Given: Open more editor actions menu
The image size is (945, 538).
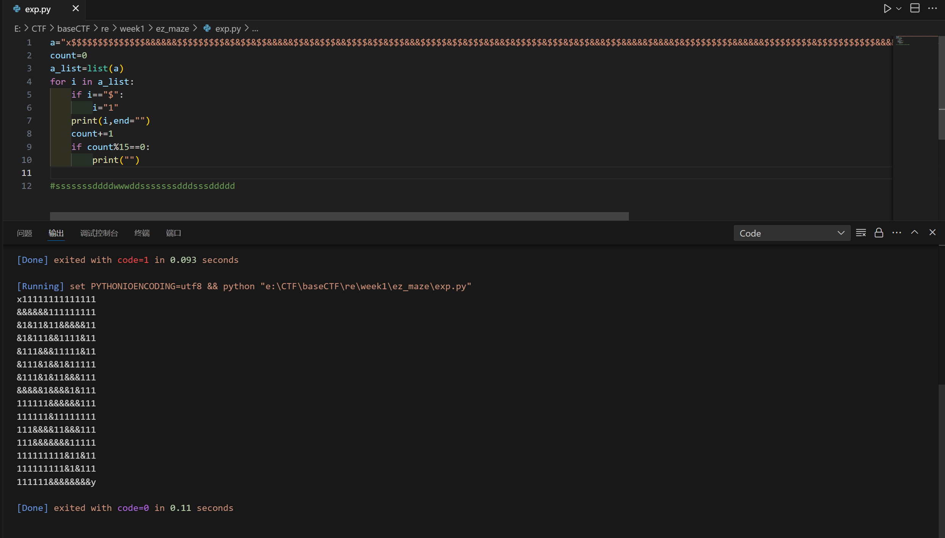Looking at the screenshot, I should pyautogui.click(x=933, y=8).
